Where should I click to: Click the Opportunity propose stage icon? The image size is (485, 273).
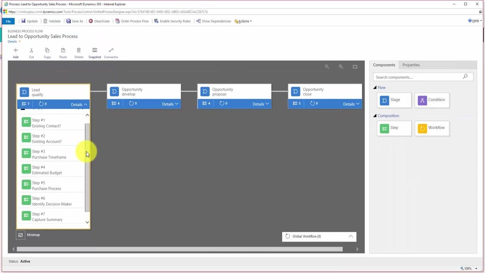(x=205, y=92)
